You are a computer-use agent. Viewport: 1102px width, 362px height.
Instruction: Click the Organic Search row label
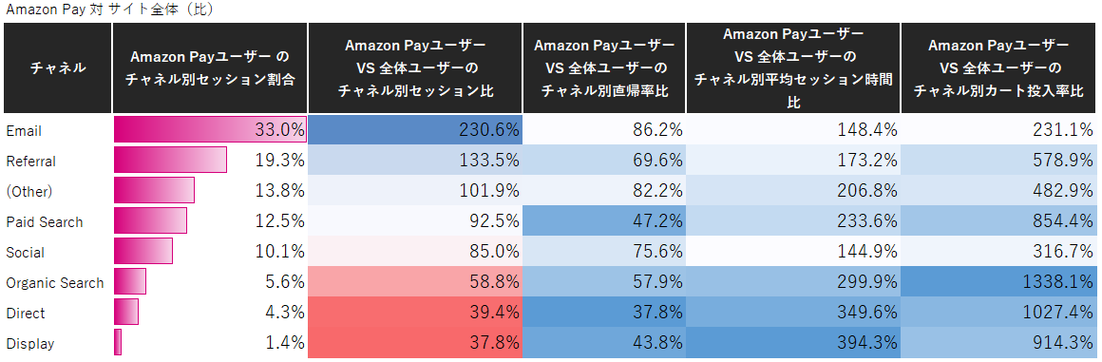point(55,282)
